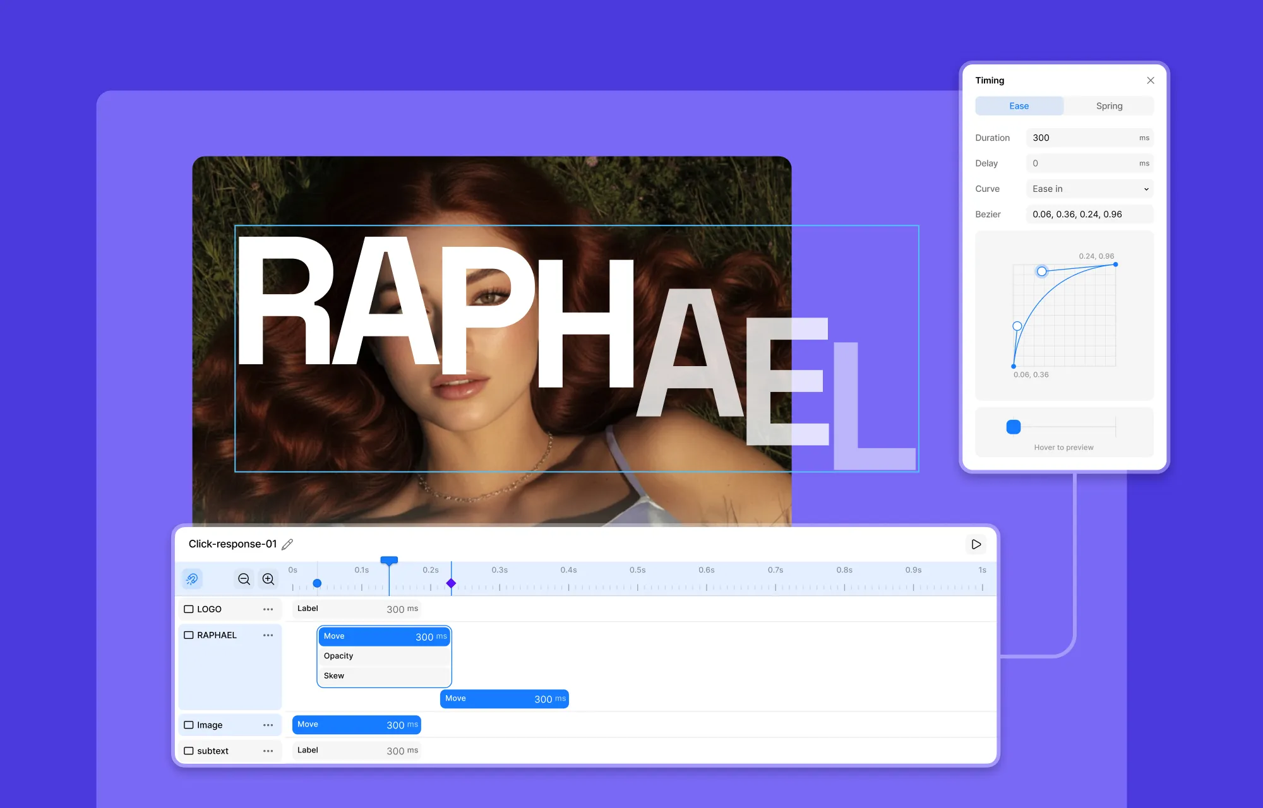
Task: Close the Timing panel
Action: click(x=1151, y=80)
